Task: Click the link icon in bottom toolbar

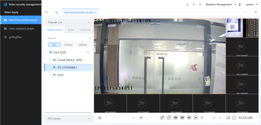Action: click(x=162, y=118)
